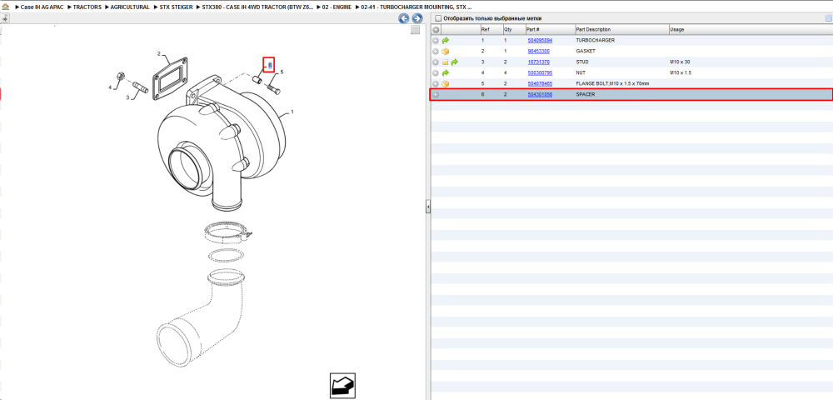Click the green arrow on NUT row
The image size is (833, 400).
pos(446,72)
